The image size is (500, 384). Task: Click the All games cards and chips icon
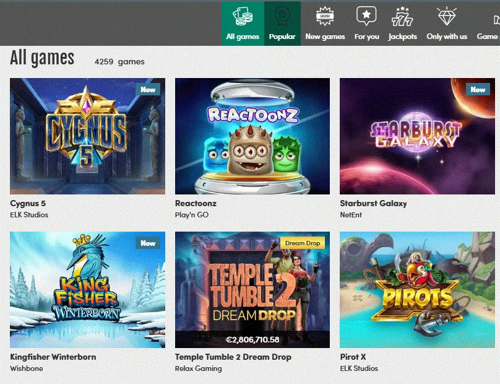click(243, 17)
